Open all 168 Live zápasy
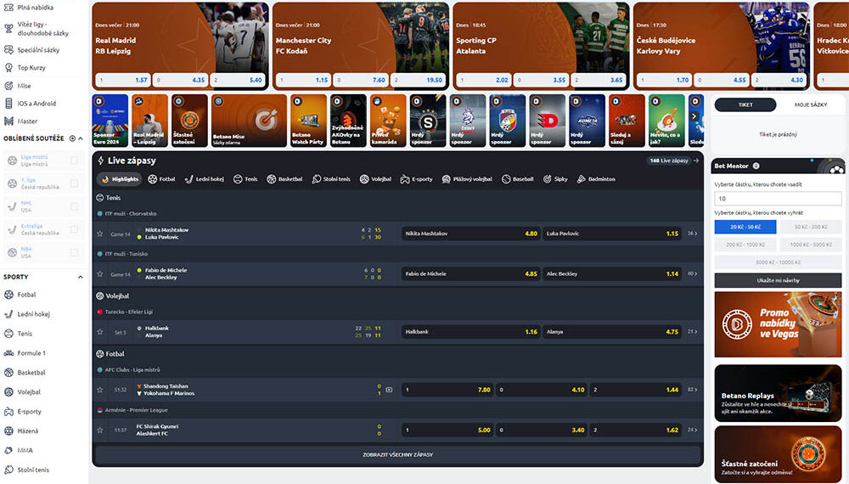 click(x=673, y=160)
